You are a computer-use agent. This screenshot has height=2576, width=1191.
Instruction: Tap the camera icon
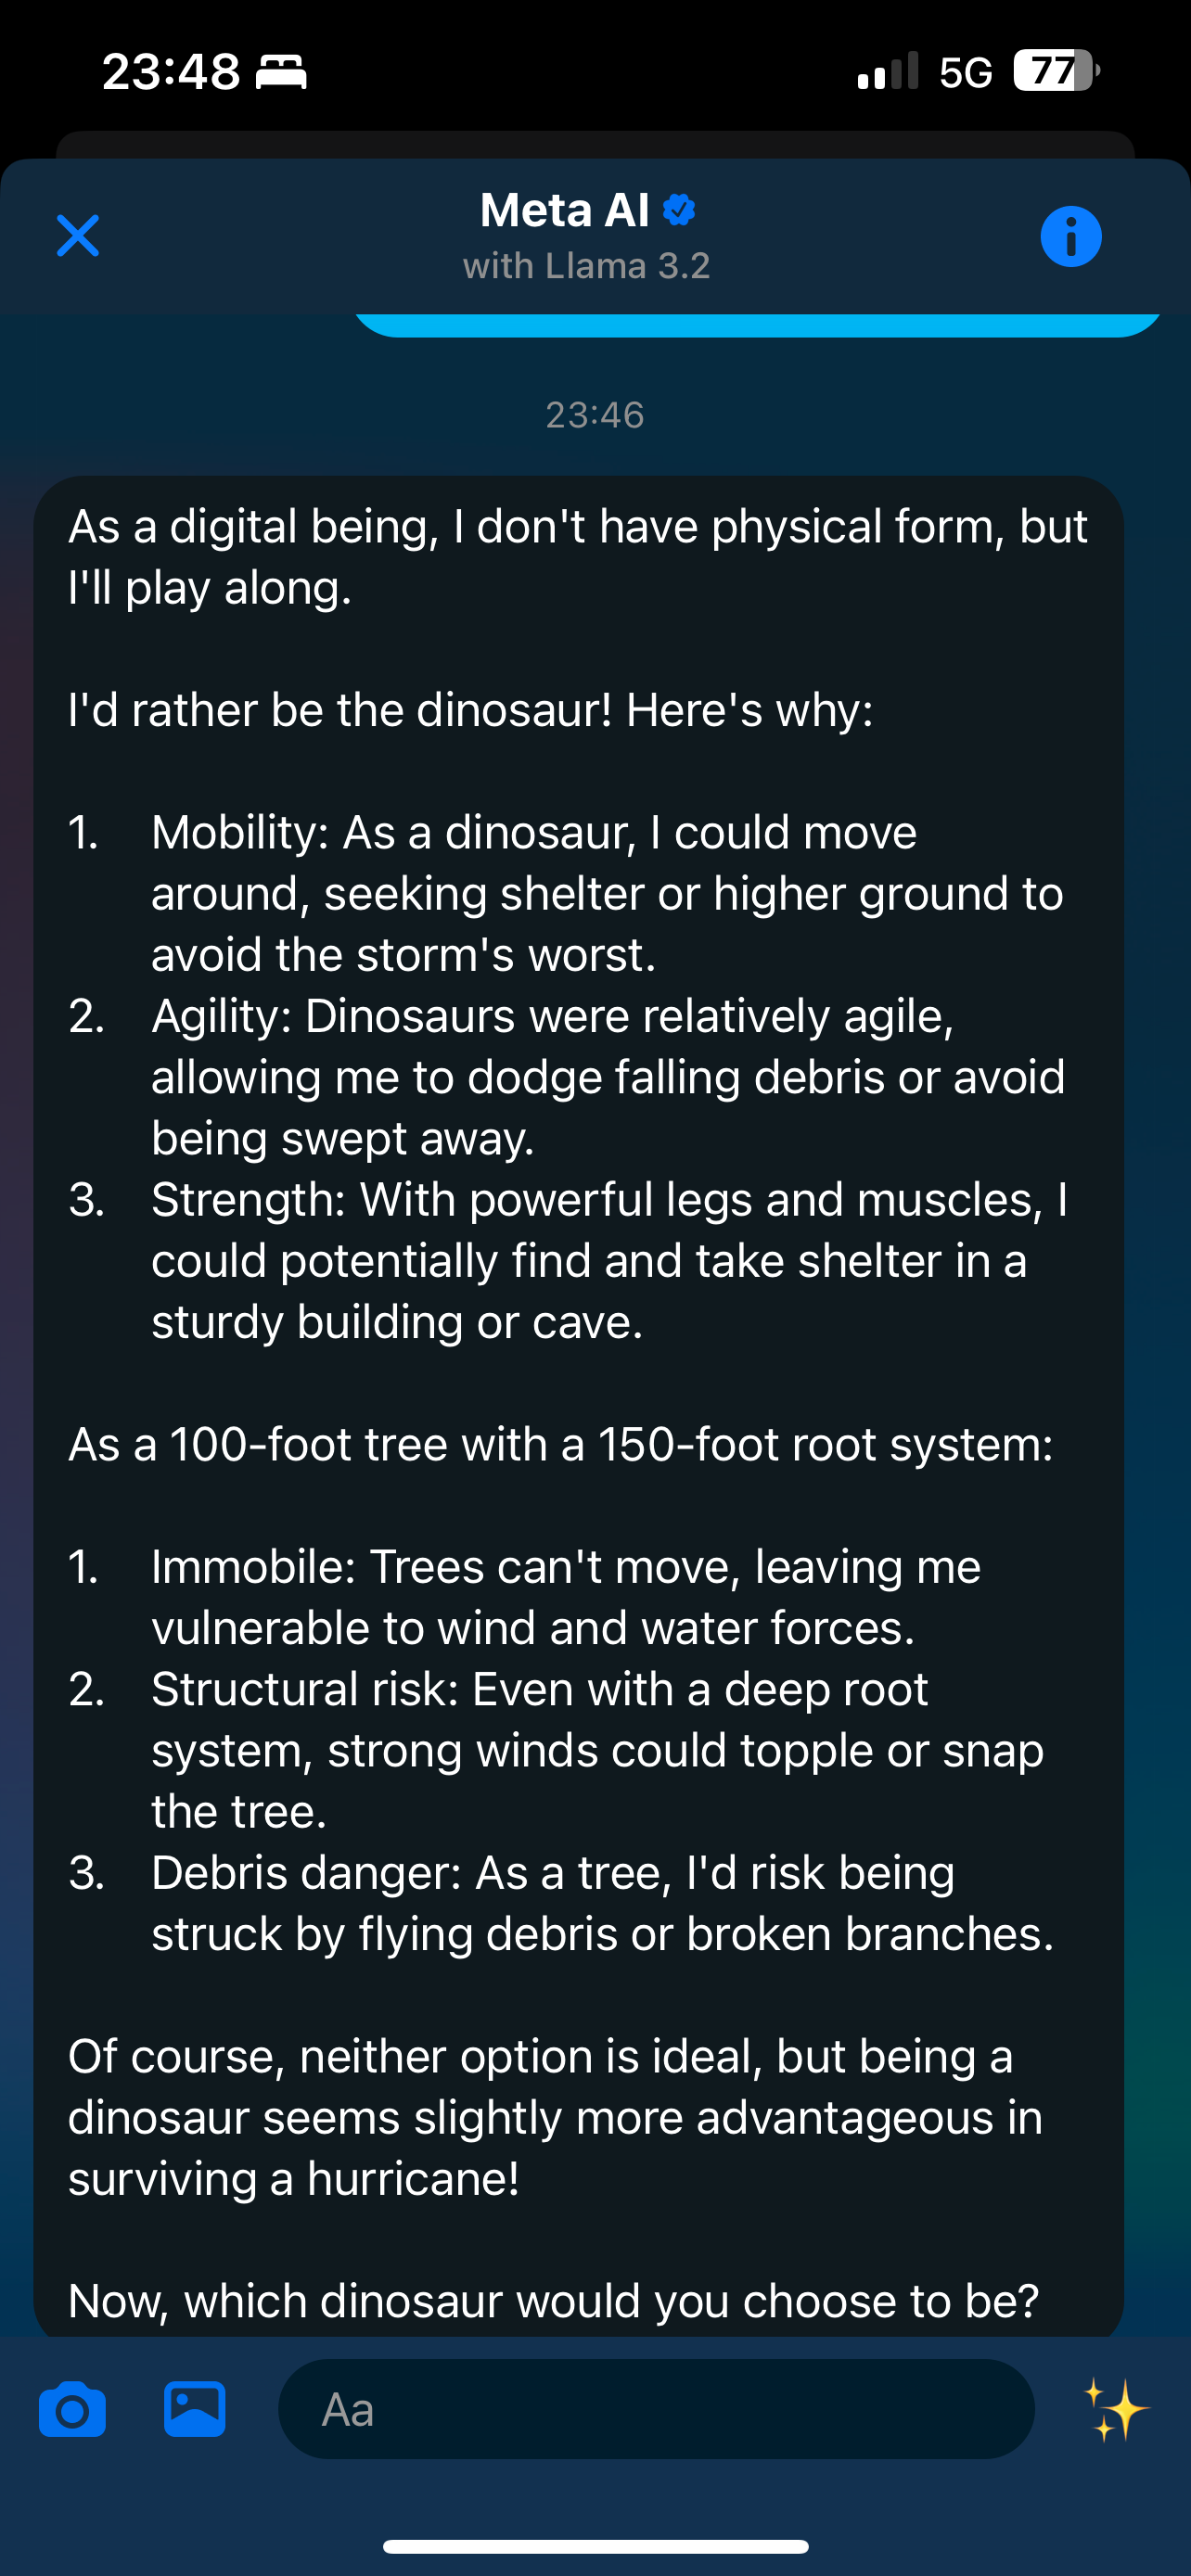coord(72,2409)
